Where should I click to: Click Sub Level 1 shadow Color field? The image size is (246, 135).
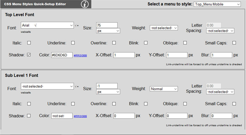pyautogui.click(x=62, y=116)
